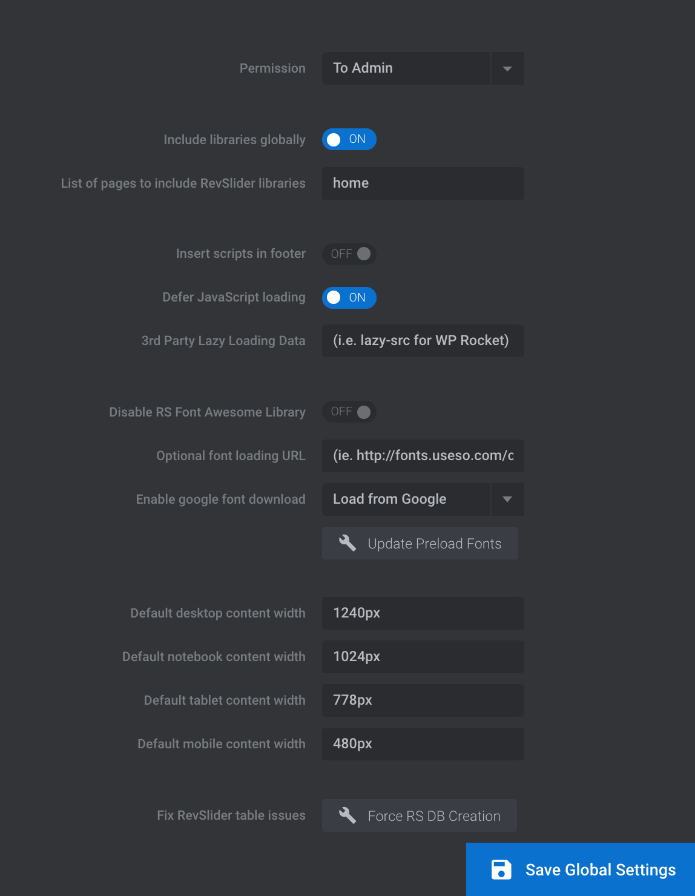695x896 pixels.
Task: Toggle Include libraries globally switch
Action: [x=349, y=139]
